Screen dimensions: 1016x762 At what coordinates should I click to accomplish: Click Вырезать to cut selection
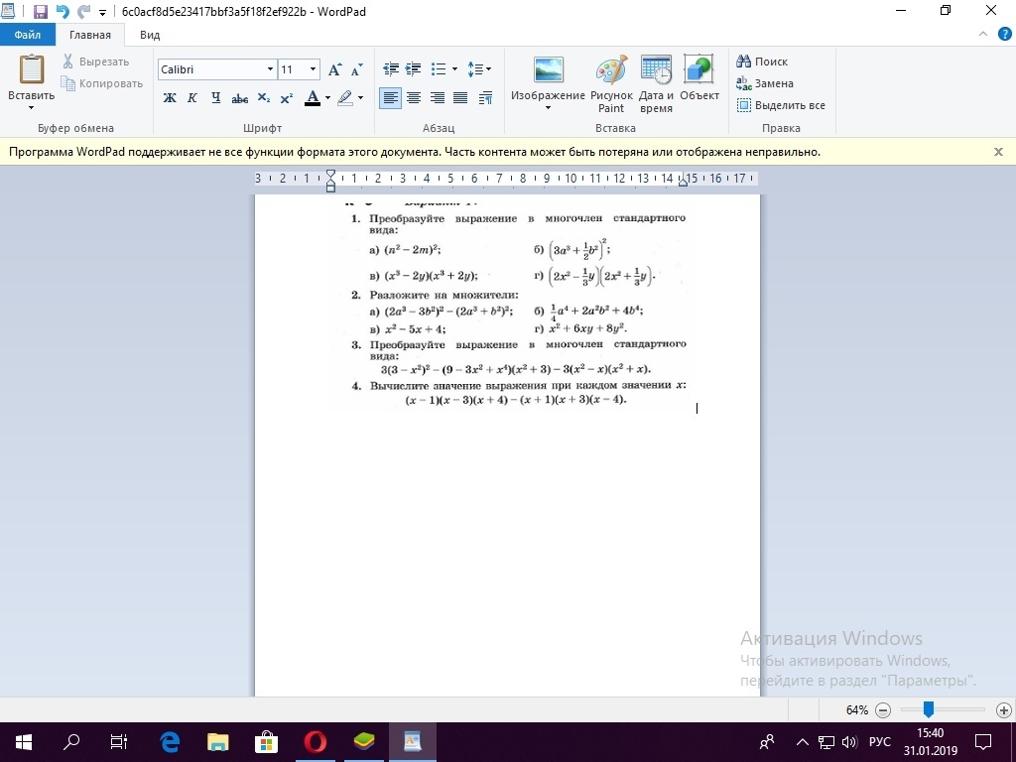coord(96,62)
